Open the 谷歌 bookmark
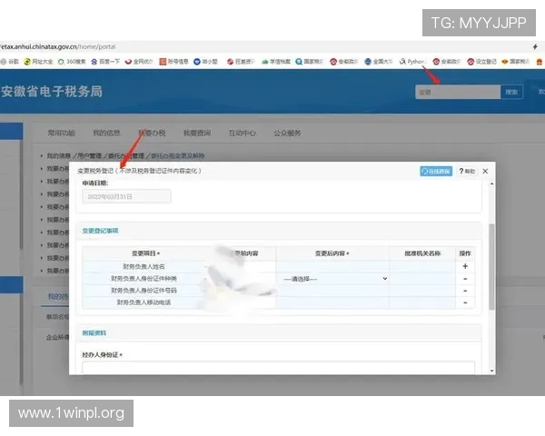Screen dimensions: 545x436 click(x=10, y=62)
